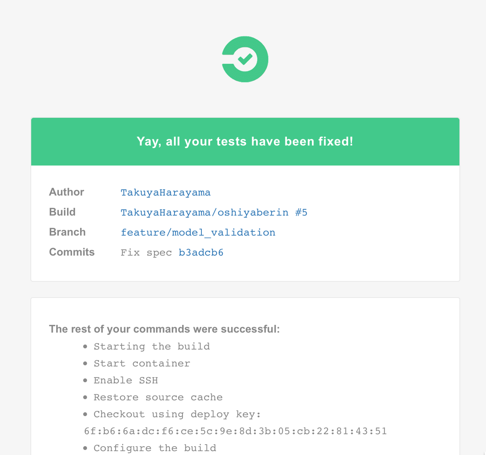Viewport: 486px width, 455px height.
Task: Open the TakuyaHarayama author link
Action: coord(166,192)
